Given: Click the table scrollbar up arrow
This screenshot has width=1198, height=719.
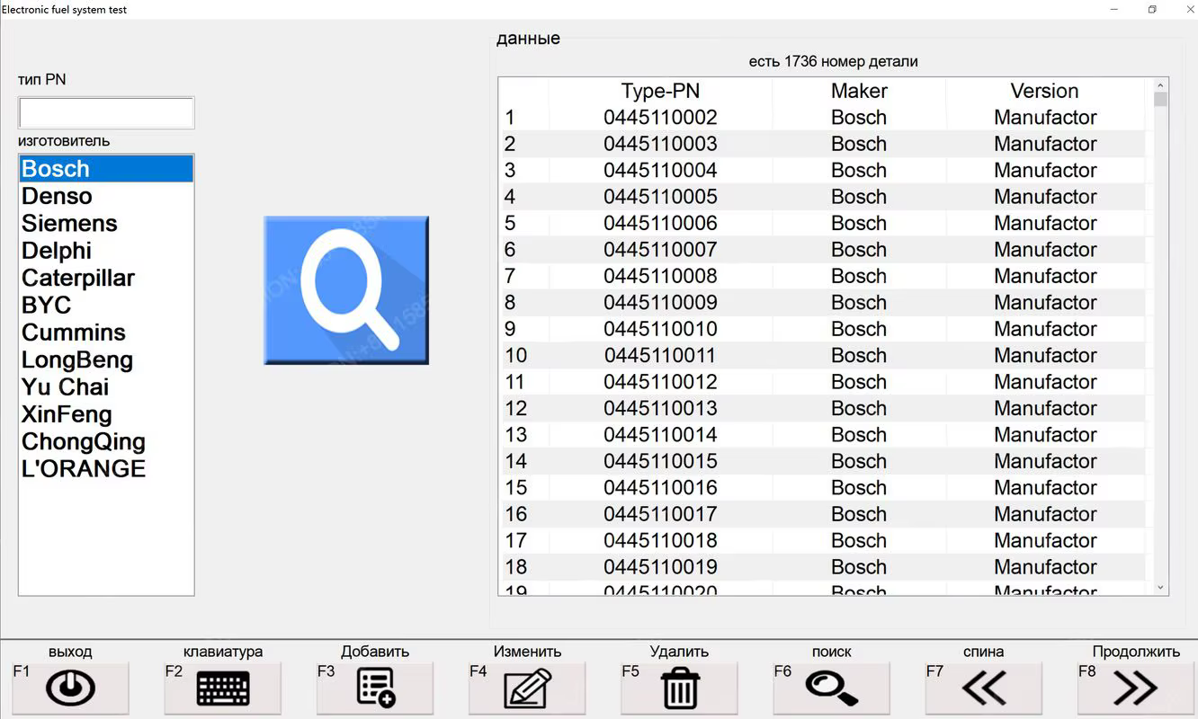Looking at the screenshot, I should [1160, 85].
